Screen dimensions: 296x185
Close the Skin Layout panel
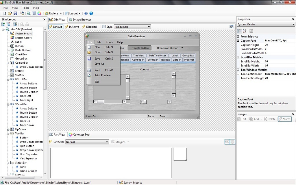coord(44,19)
